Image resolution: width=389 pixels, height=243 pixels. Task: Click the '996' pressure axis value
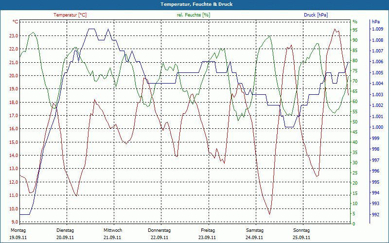[375, 171]
